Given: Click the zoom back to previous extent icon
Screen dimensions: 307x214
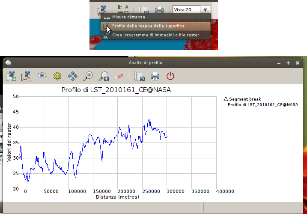Looking at the screenshot, I should 103,76.
